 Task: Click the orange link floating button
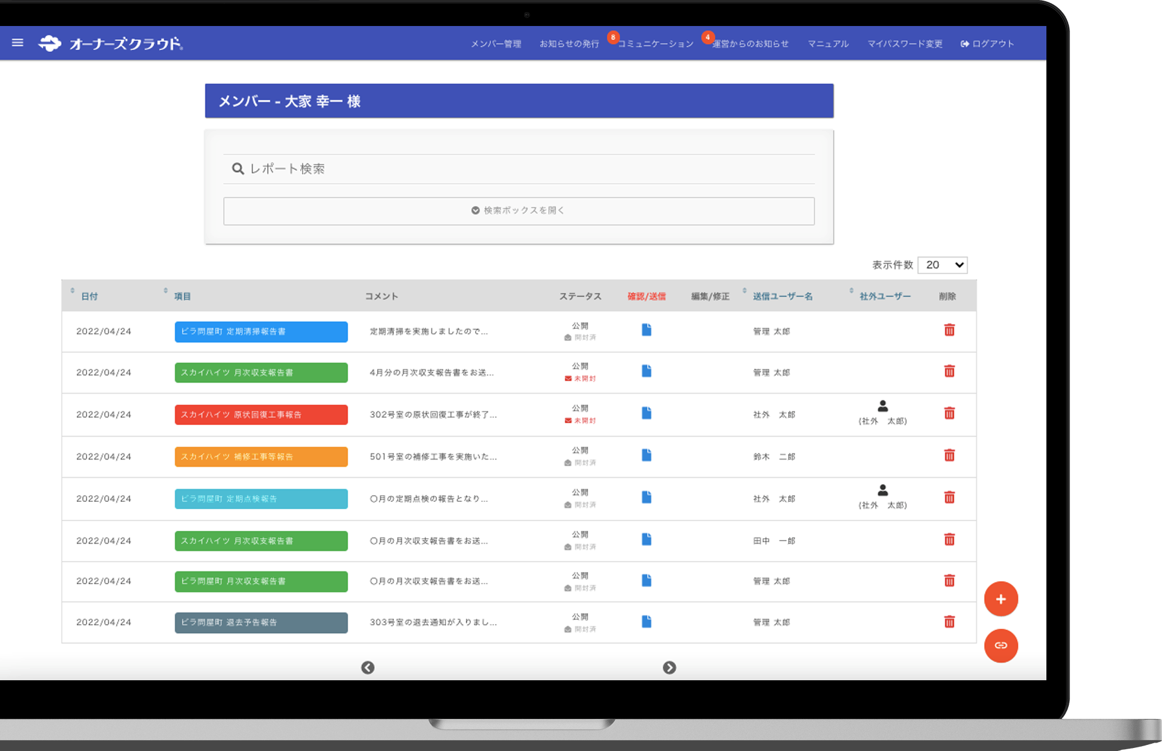(x=1000, y=645)
